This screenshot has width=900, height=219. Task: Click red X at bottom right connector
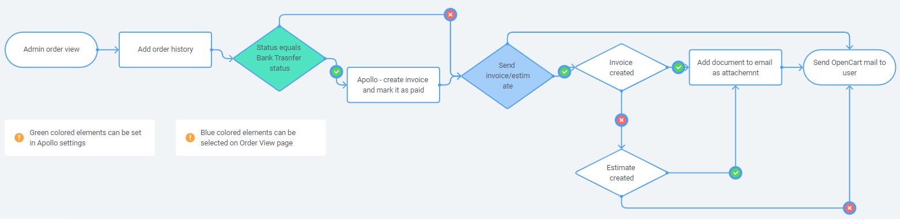pyautogui.click(x=849, y=207)
